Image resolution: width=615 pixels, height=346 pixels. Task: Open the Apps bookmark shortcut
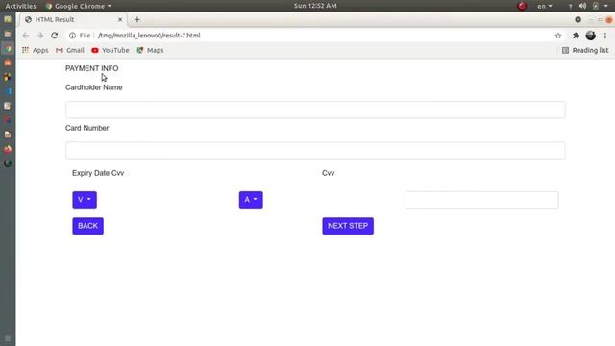click(x=36, y=50)
